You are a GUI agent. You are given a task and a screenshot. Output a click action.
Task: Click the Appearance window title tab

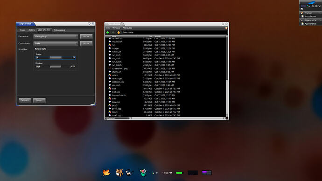coord(25,24)
